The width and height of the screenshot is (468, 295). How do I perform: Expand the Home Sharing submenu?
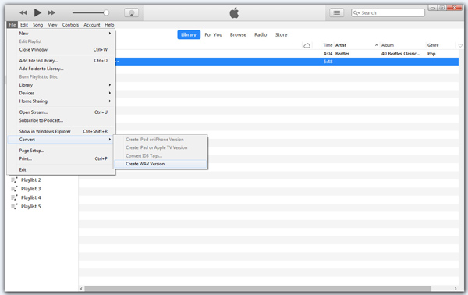(x=61, y=101)
